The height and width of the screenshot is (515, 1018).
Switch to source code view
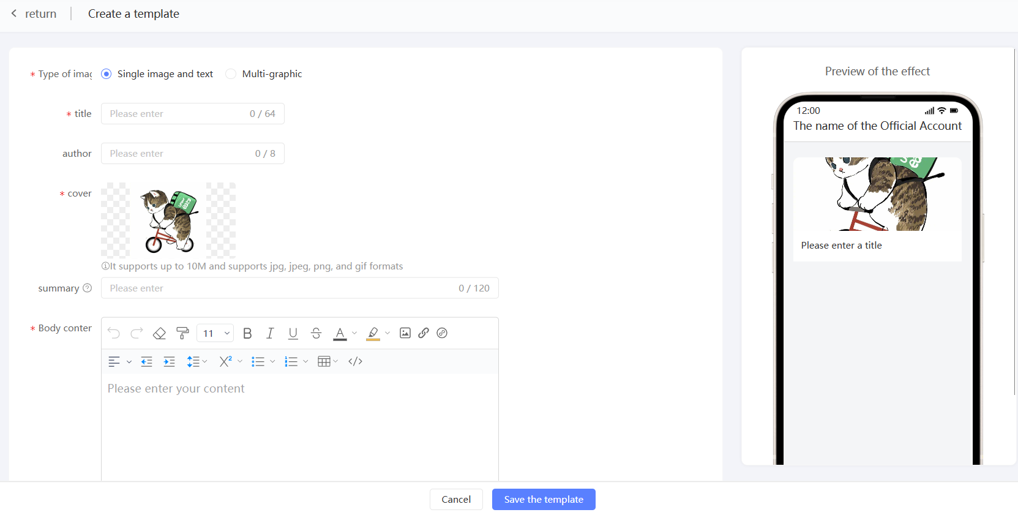(x=355, y=361)
